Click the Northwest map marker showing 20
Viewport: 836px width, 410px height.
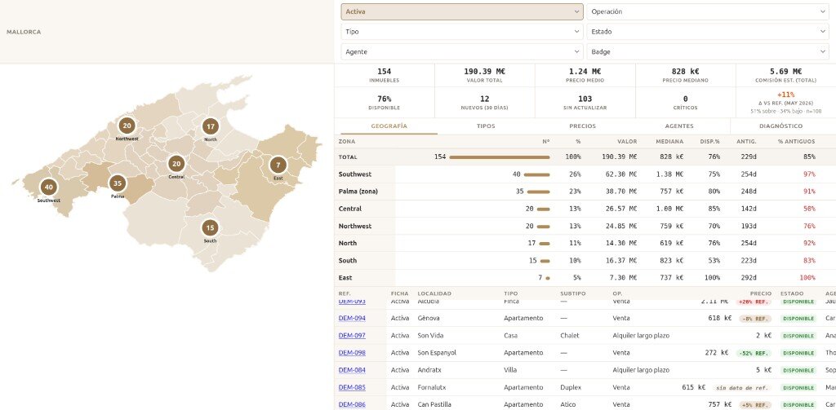(127, 126)
